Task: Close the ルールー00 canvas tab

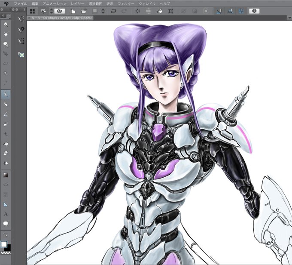Action: click(29, 18)
